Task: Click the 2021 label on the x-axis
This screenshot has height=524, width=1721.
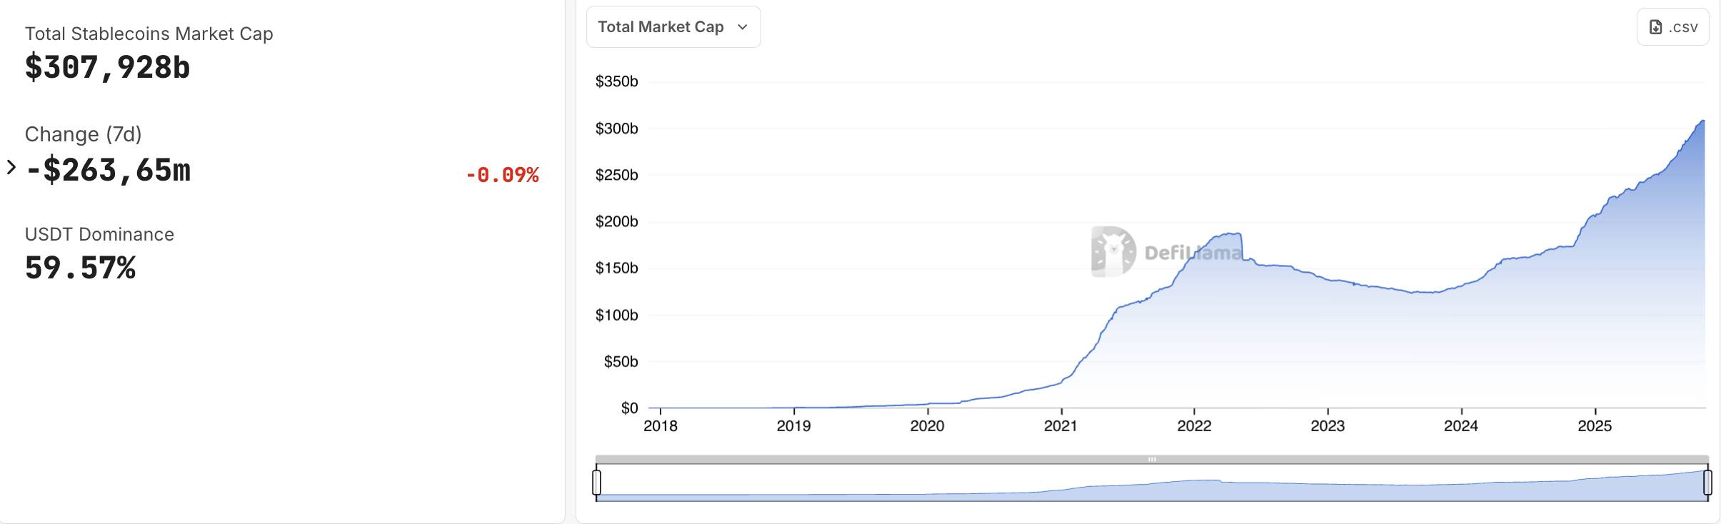Action: click(x=1060, y=426)
